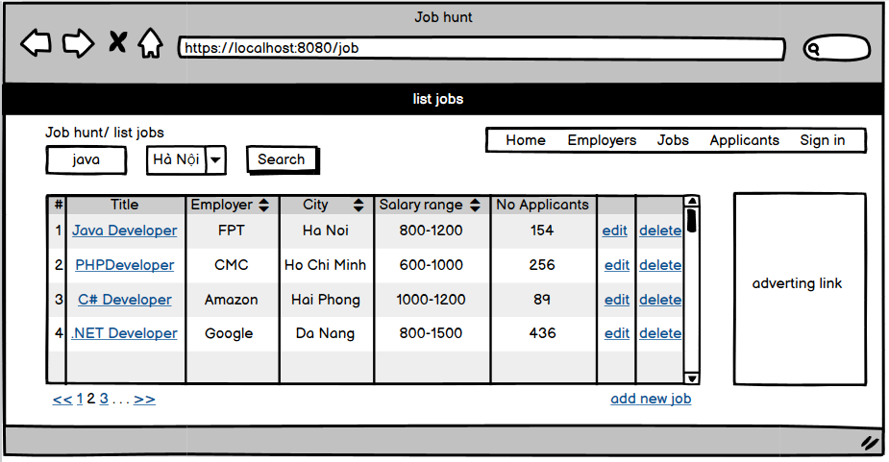Click the stop loading X icon
889x462 pixels.
click(x=118, y=42)
